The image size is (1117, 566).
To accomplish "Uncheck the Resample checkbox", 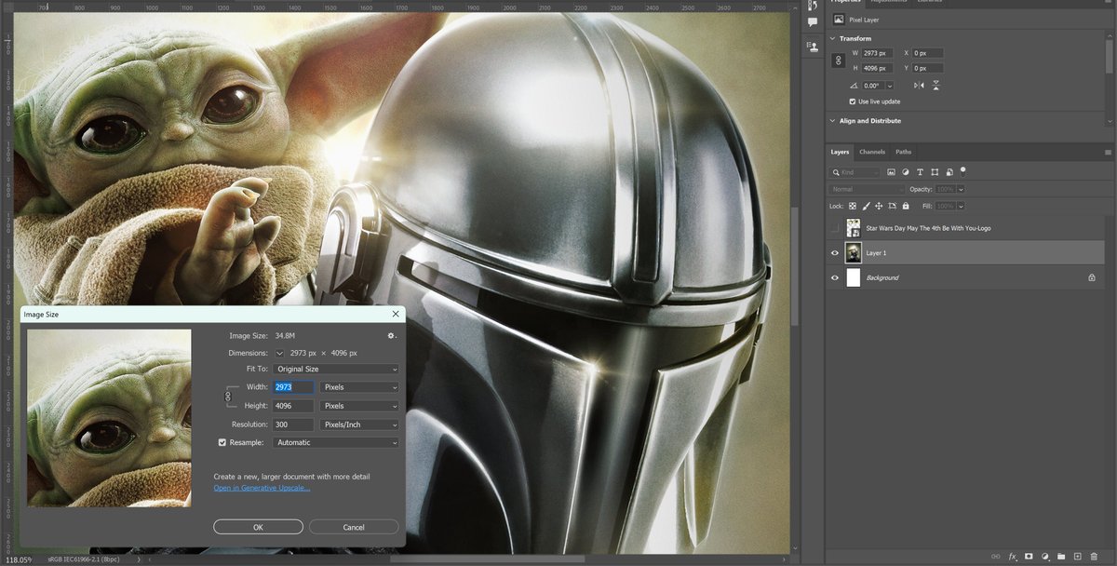I will (x=222, y=442).
